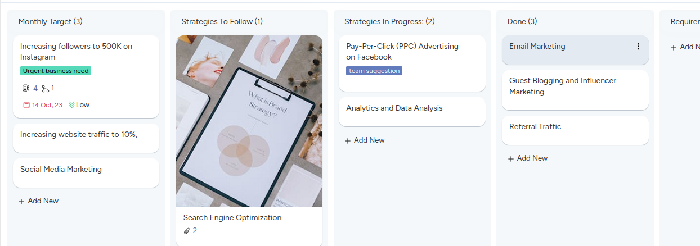Screen dimensions: 700x246
Task: Open the 'Analytics and Data Analysis' card
Action: 394,108
